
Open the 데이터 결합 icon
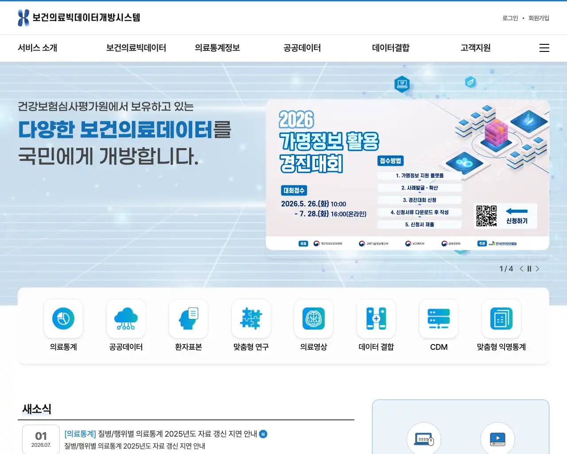(x=376, y=318)
